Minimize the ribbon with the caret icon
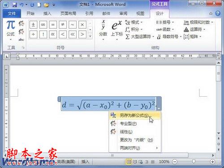This screenshot has width=224, height=168. pos(211,13)
